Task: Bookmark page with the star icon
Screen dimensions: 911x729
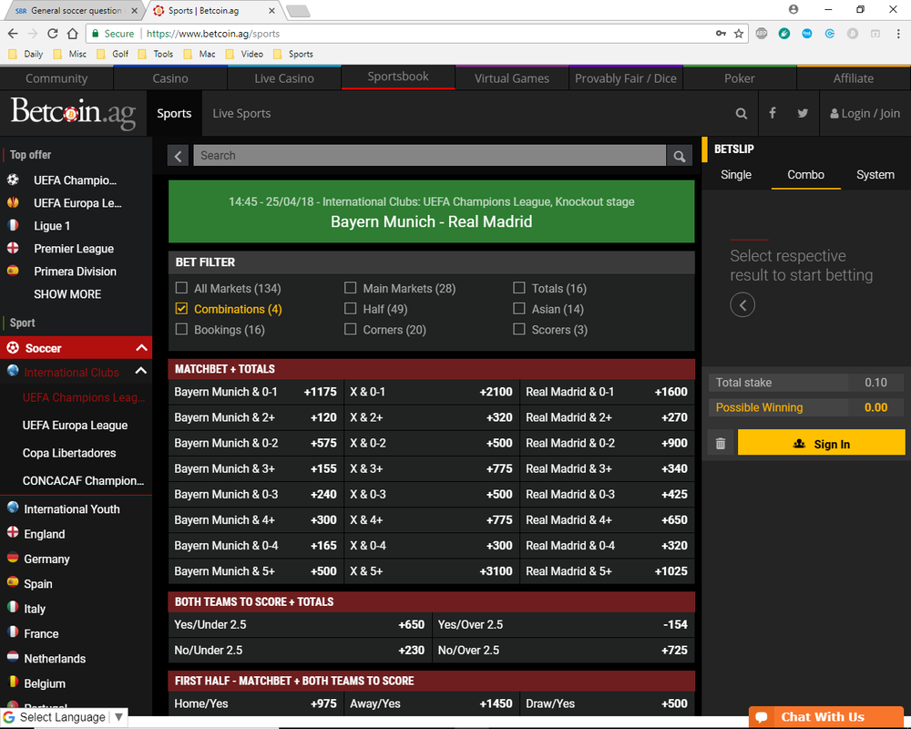Action: (x=739, y=34)
